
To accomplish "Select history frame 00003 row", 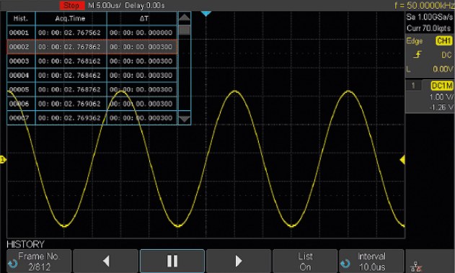I will click(92, 61).
